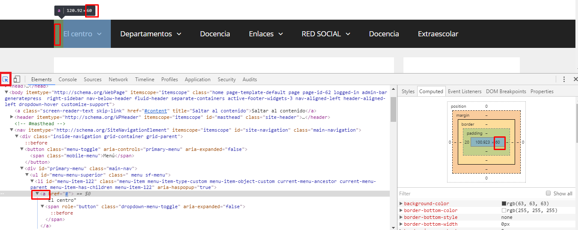Open the Console tab

(x=68, y=80)
